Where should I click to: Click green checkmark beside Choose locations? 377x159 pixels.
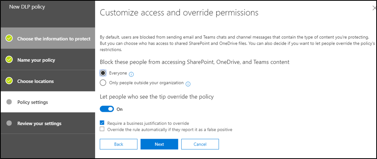pos(10,81)
